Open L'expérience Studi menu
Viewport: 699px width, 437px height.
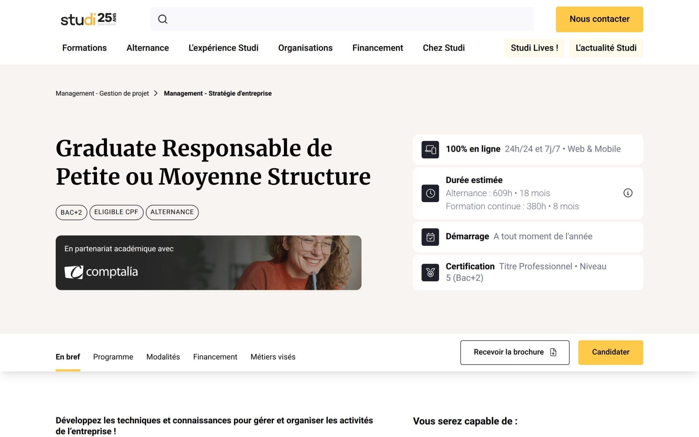pos(223,48)
